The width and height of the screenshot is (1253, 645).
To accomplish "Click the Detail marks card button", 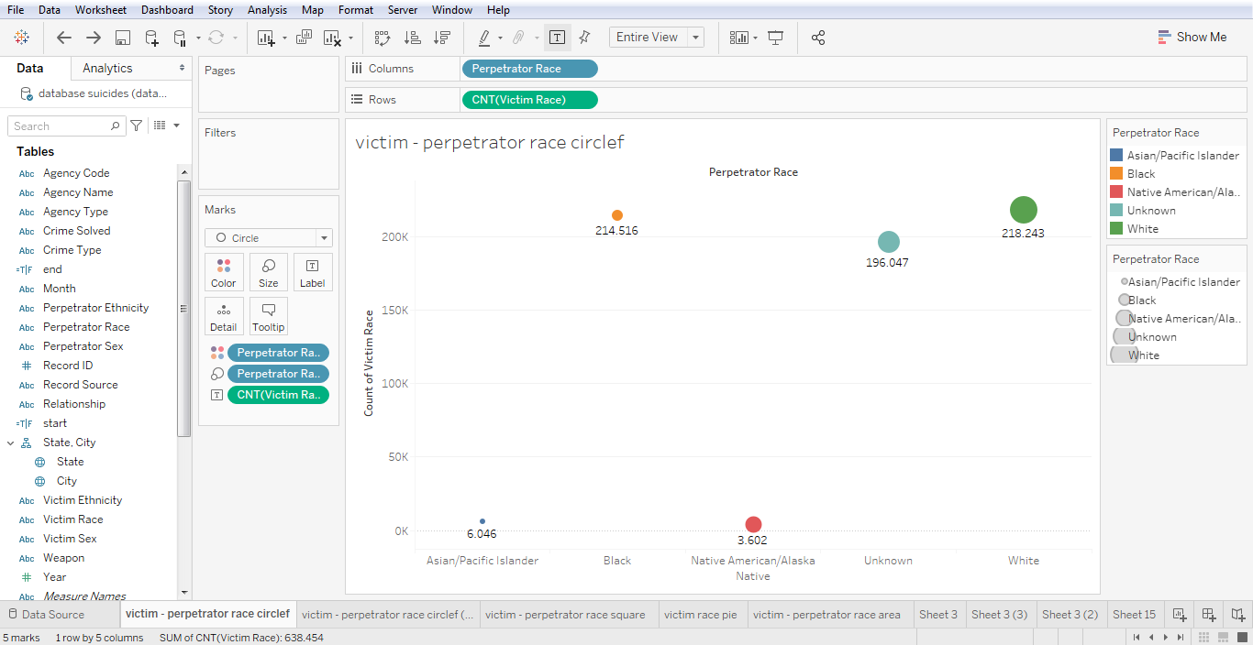I will click(x=224, y=316).
